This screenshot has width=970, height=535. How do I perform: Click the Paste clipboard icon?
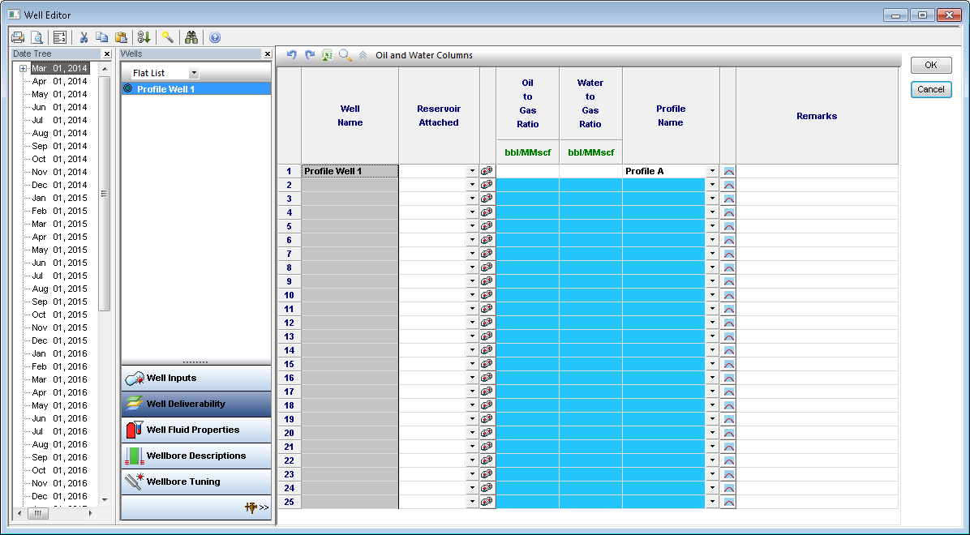(x=121, y=37)
